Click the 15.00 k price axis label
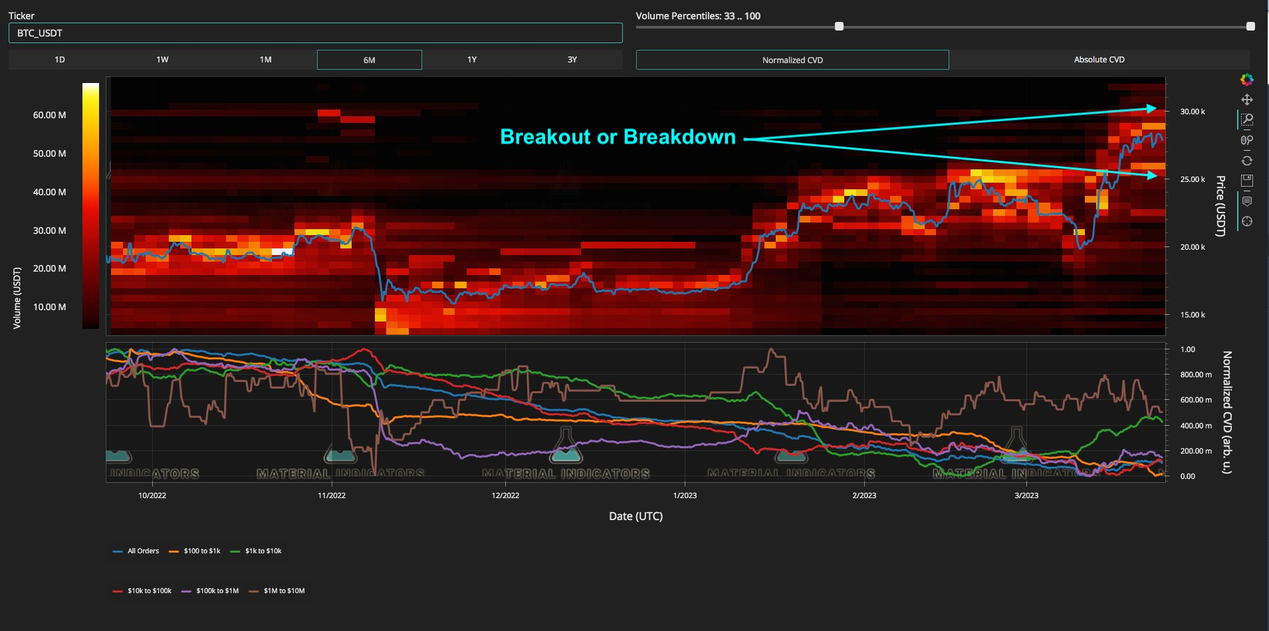Viewport: 1269px width, 631px height. pos(1193,315)
